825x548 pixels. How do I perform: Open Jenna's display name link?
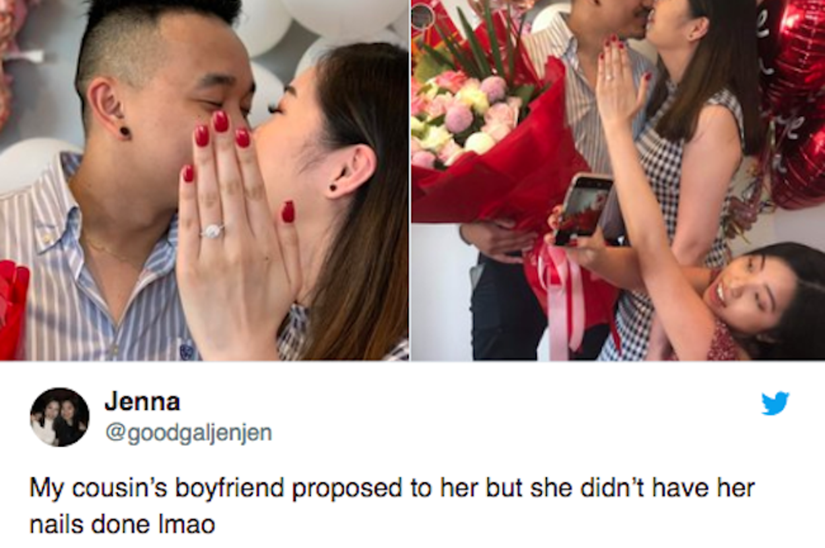(x=142, y=401)
